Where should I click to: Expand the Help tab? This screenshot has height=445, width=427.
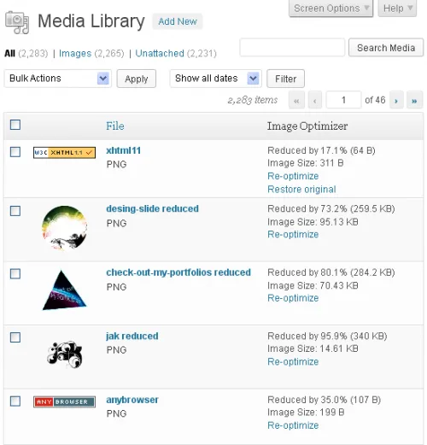[x=397, y=9]
